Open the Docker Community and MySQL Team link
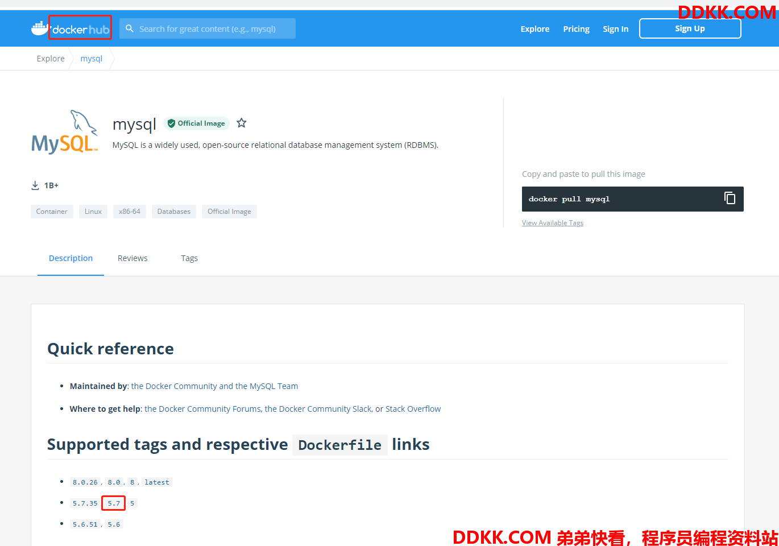Image resolution: width=779 pixels, height=546 pixels. (x=214, y=386)
